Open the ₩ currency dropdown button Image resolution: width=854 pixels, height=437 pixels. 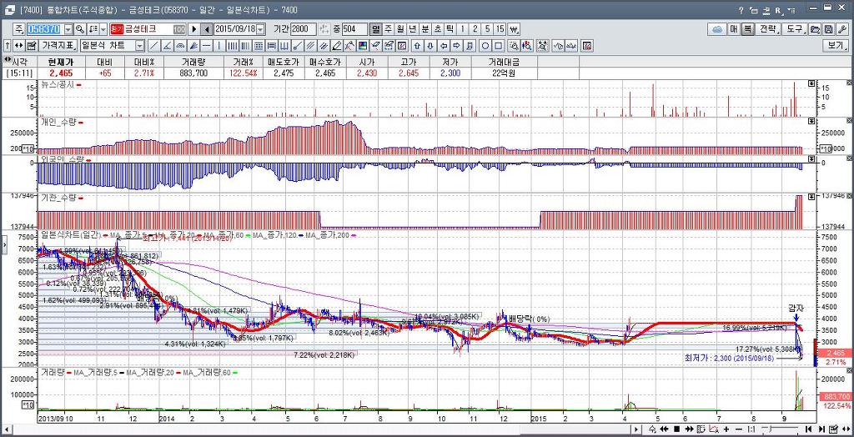(515, 29)
